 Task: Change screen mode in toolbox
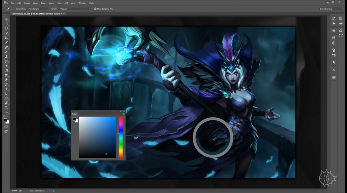(6, 131)
